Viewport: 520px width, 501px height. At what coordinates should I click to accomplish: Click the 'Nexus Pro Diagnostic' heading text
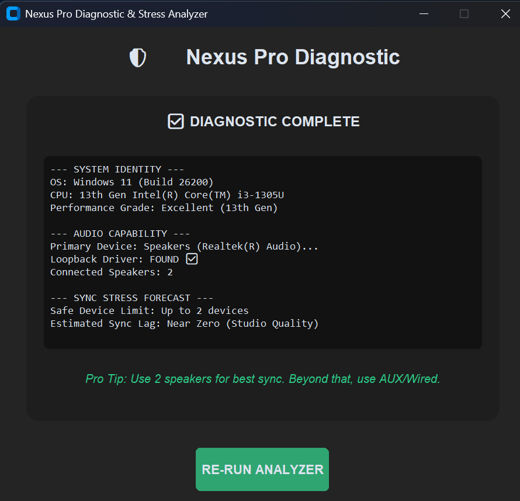[293, 57]
